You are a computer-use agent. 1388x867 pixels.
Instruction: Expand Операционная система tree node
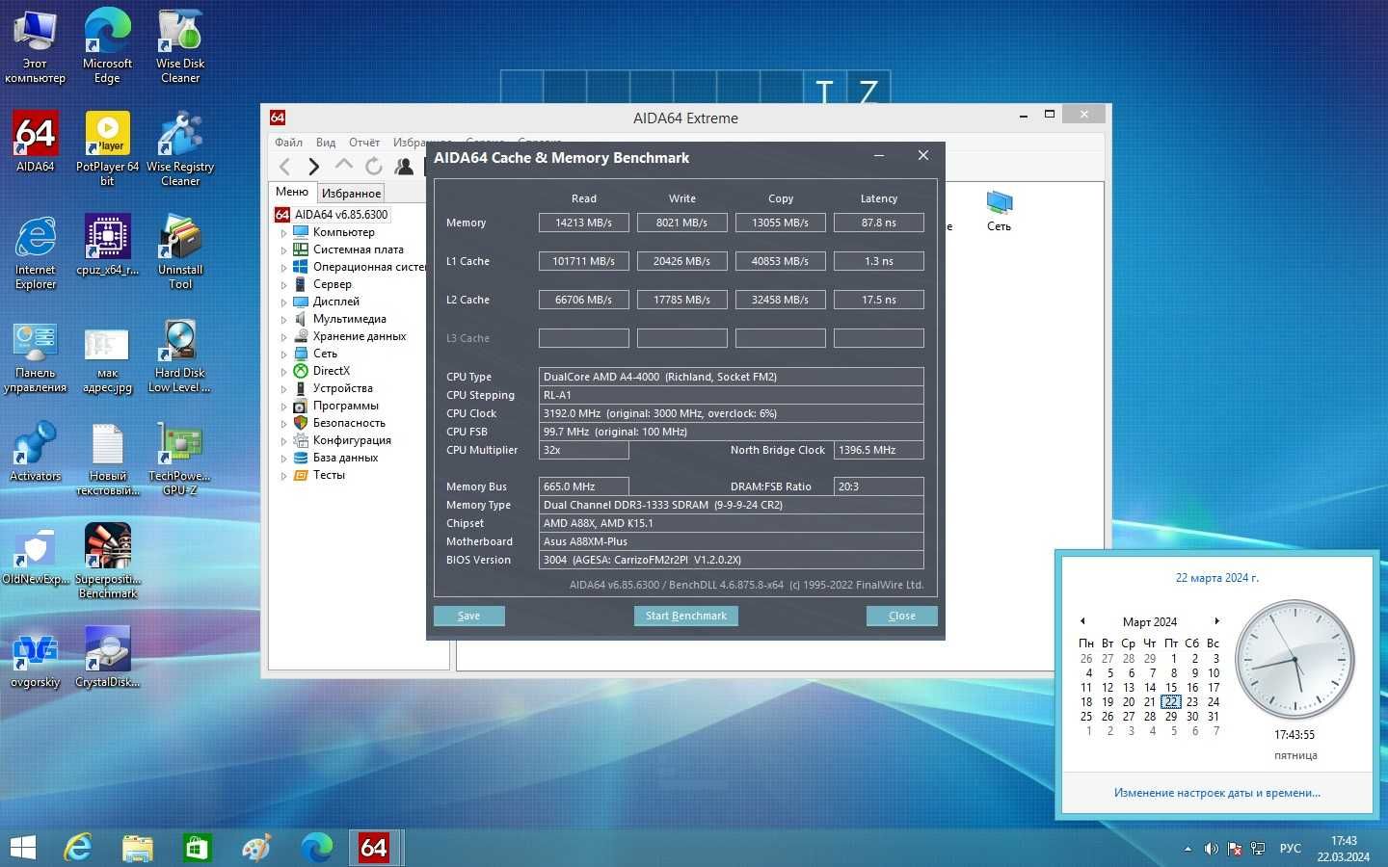click(x=283, y=268)
